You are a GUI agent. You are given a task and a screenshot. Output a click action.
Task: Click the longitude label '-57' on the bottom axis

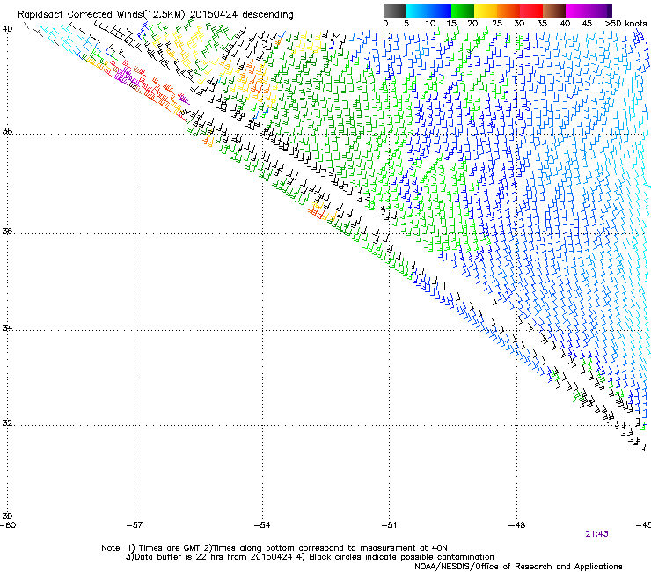pos(134,525)
